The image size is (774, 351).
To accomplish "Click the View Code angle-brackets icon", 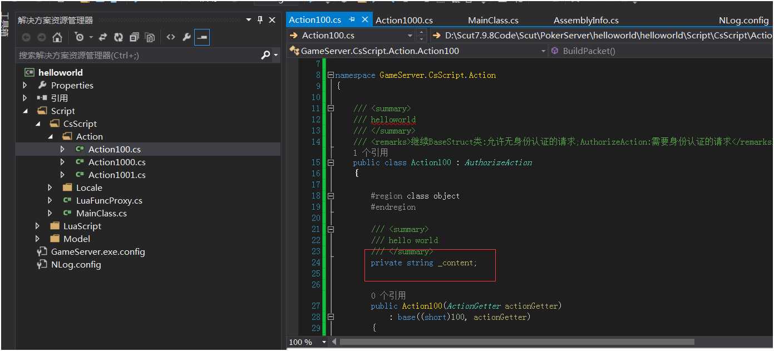I will [171, 37].
